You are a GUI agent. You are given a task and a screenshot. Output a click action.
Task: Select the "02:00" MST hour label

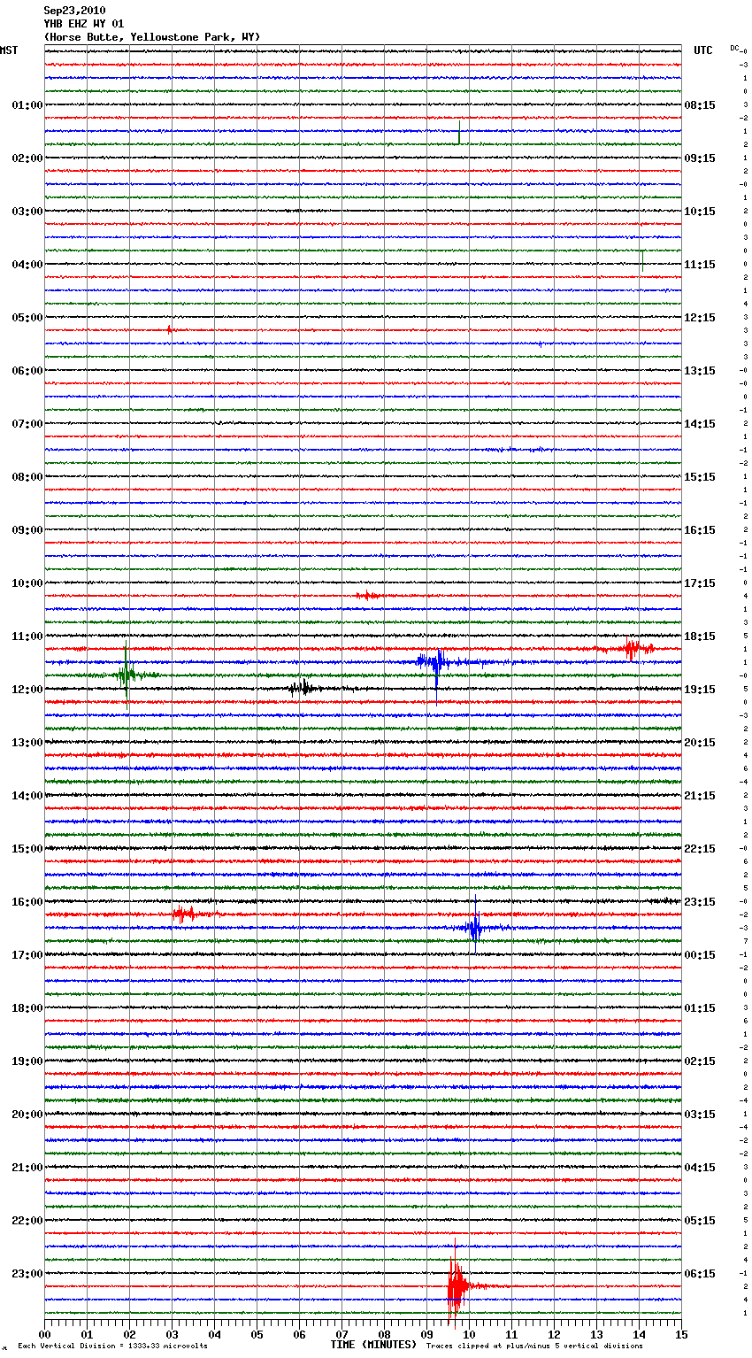point(27,158)
